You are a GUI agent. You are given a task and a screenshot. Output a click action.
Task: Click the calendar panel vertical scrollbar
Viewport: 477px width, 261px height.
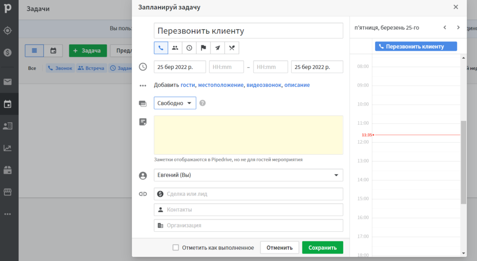click(x=463, y=162)
